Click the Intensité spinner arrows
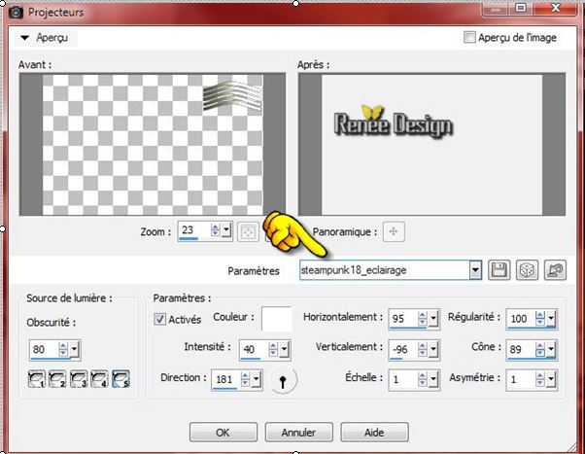The image size is (585, 454). click(x=273, y=349)
